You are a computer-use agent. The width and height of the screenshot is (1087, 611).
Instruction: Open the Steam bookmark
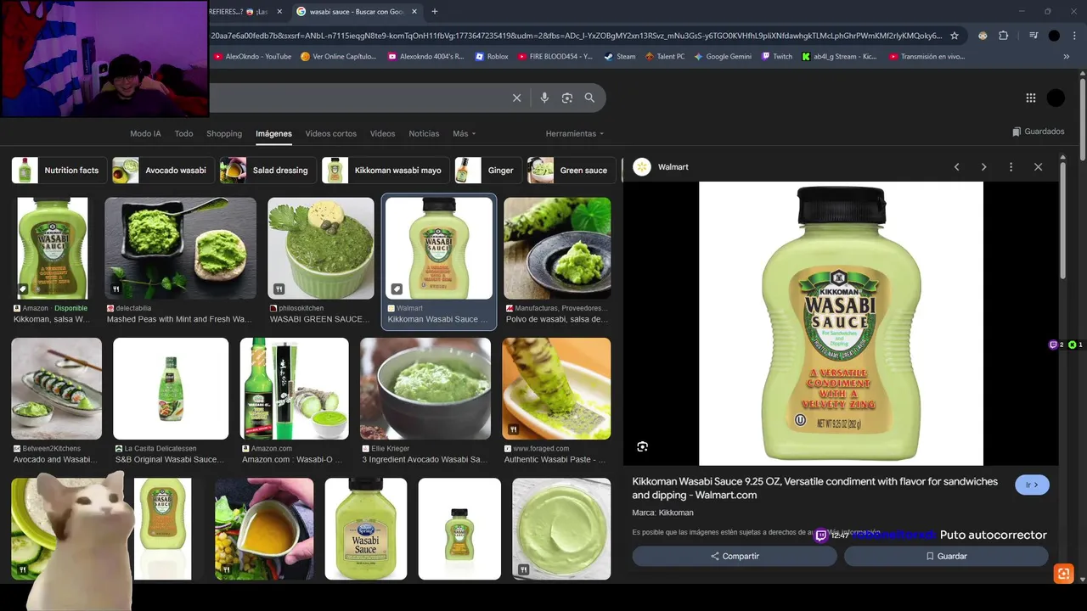tap(620, 57)
